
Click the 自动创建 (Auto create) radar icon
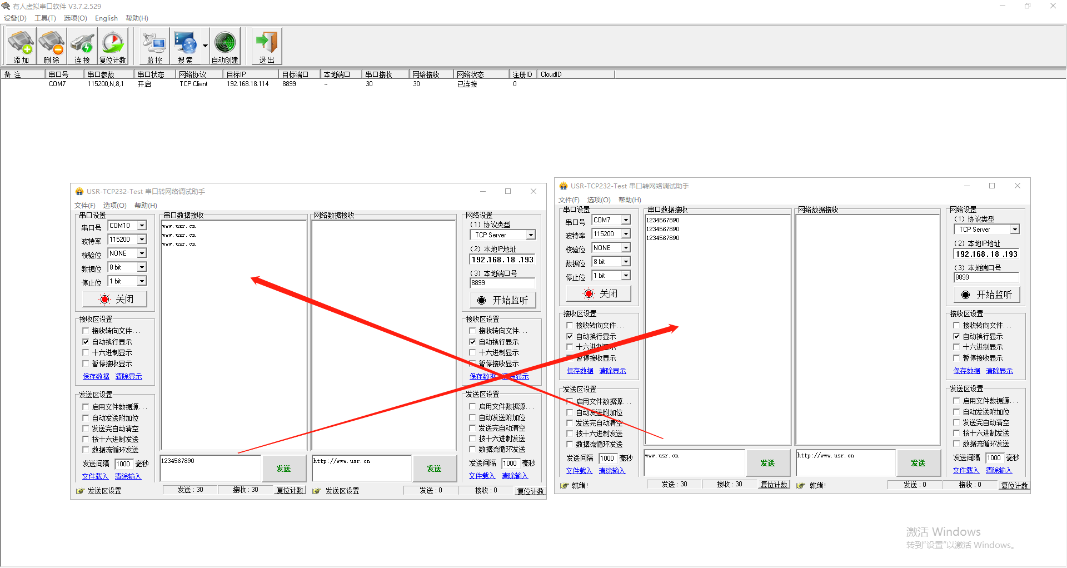tap(225, 47)
